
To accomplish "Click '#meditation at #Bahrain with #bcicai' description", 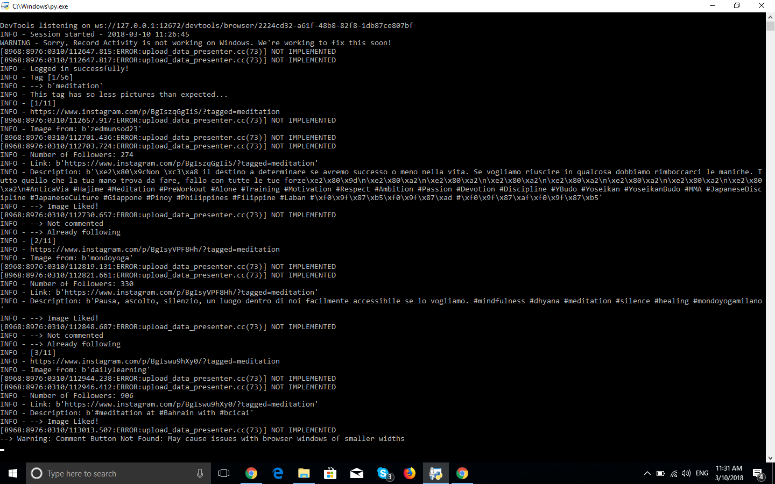I will coord(127,412).
